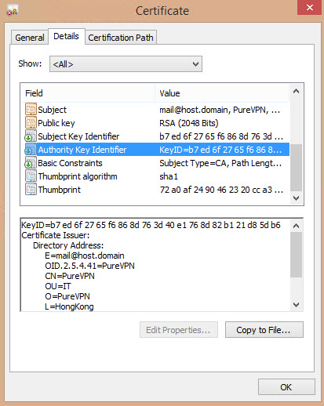Screen dimensions: 324x406
Task: Click the Value column header
Action: [222, 93]
